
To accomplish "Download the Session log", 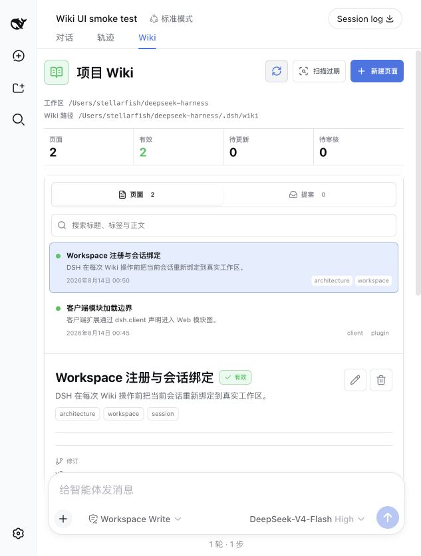I will click(365, 19).
